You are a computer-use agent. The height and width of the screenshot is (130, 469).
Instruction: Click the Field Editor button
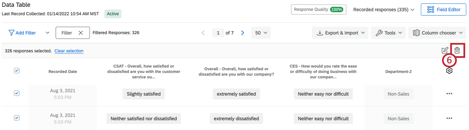click(443, 10)
